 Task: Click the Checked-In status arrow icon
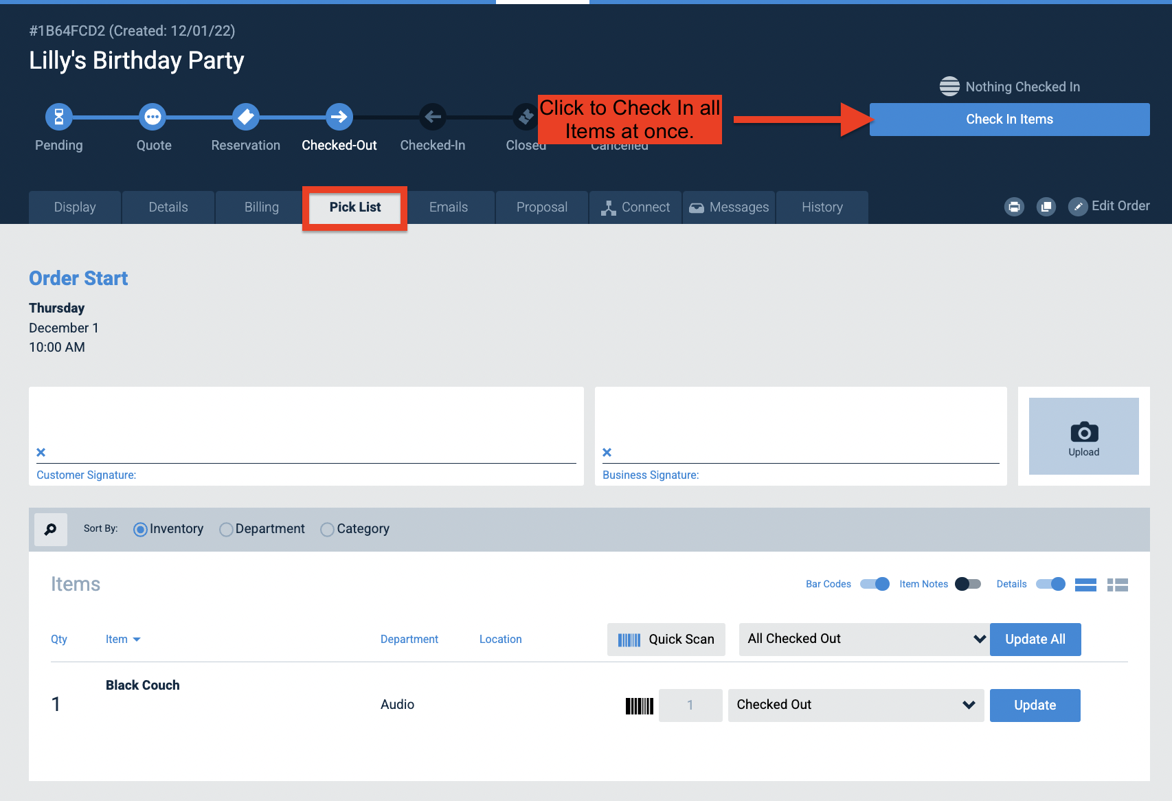(x=433, y=117)
